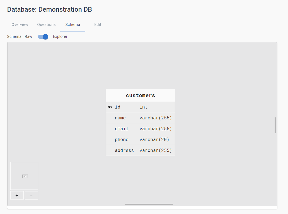Switch to the Questions tab
The width and height of the screenshot is (288, 214).
[46, 24]
